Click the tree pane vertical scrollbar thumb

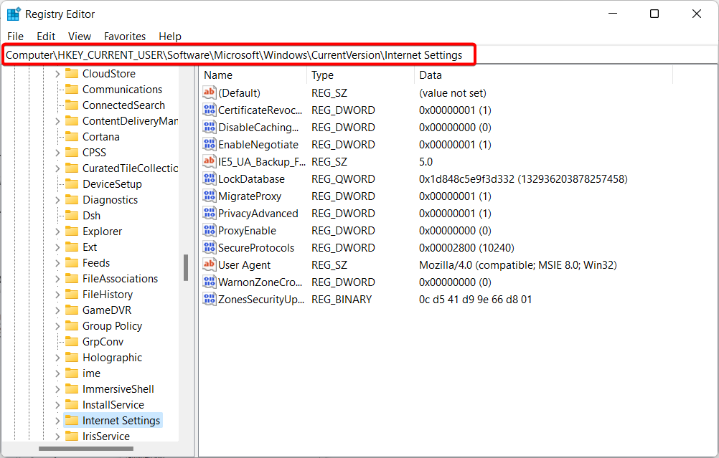pyautogui.click(x=186, y=267)
